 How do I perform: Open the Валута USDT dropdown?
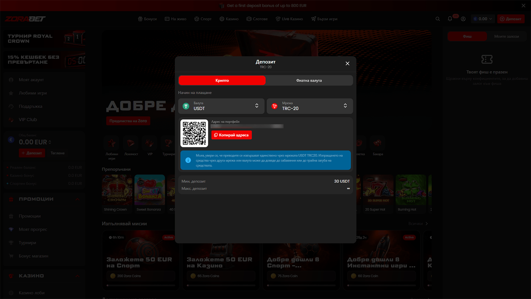[221, 106]
